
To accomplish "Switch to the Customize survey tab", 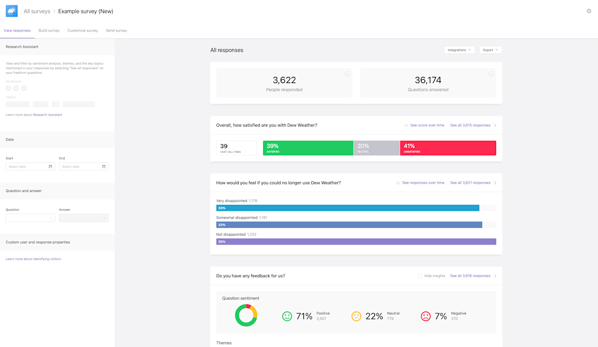I will click(x=83, y=30).
